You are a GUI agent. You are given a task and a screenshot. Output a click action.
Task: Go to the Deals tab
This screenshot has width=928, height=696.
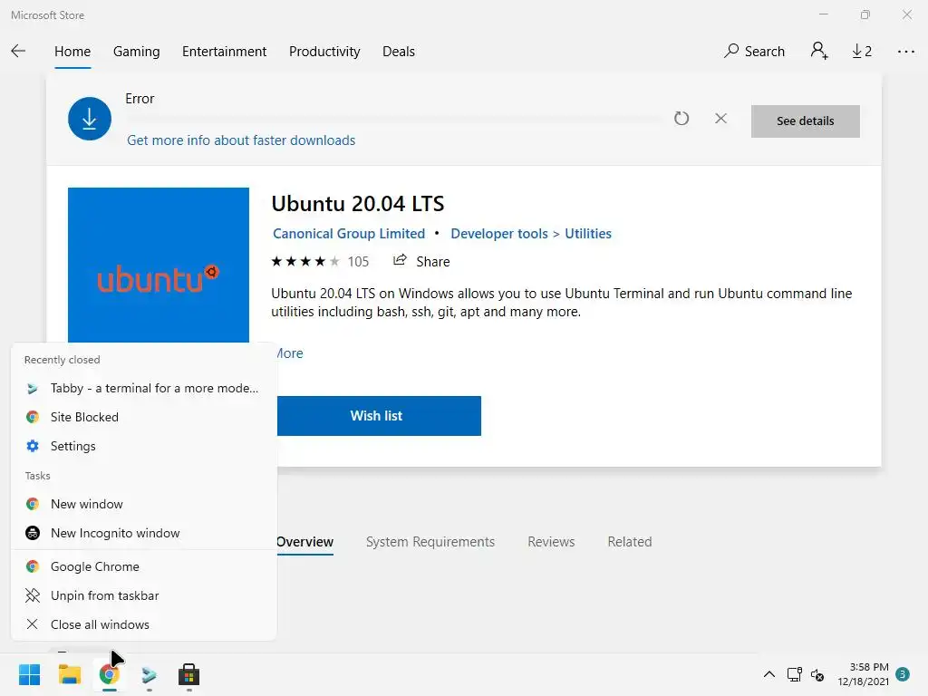pyautogui.click(x=399, y=52)
